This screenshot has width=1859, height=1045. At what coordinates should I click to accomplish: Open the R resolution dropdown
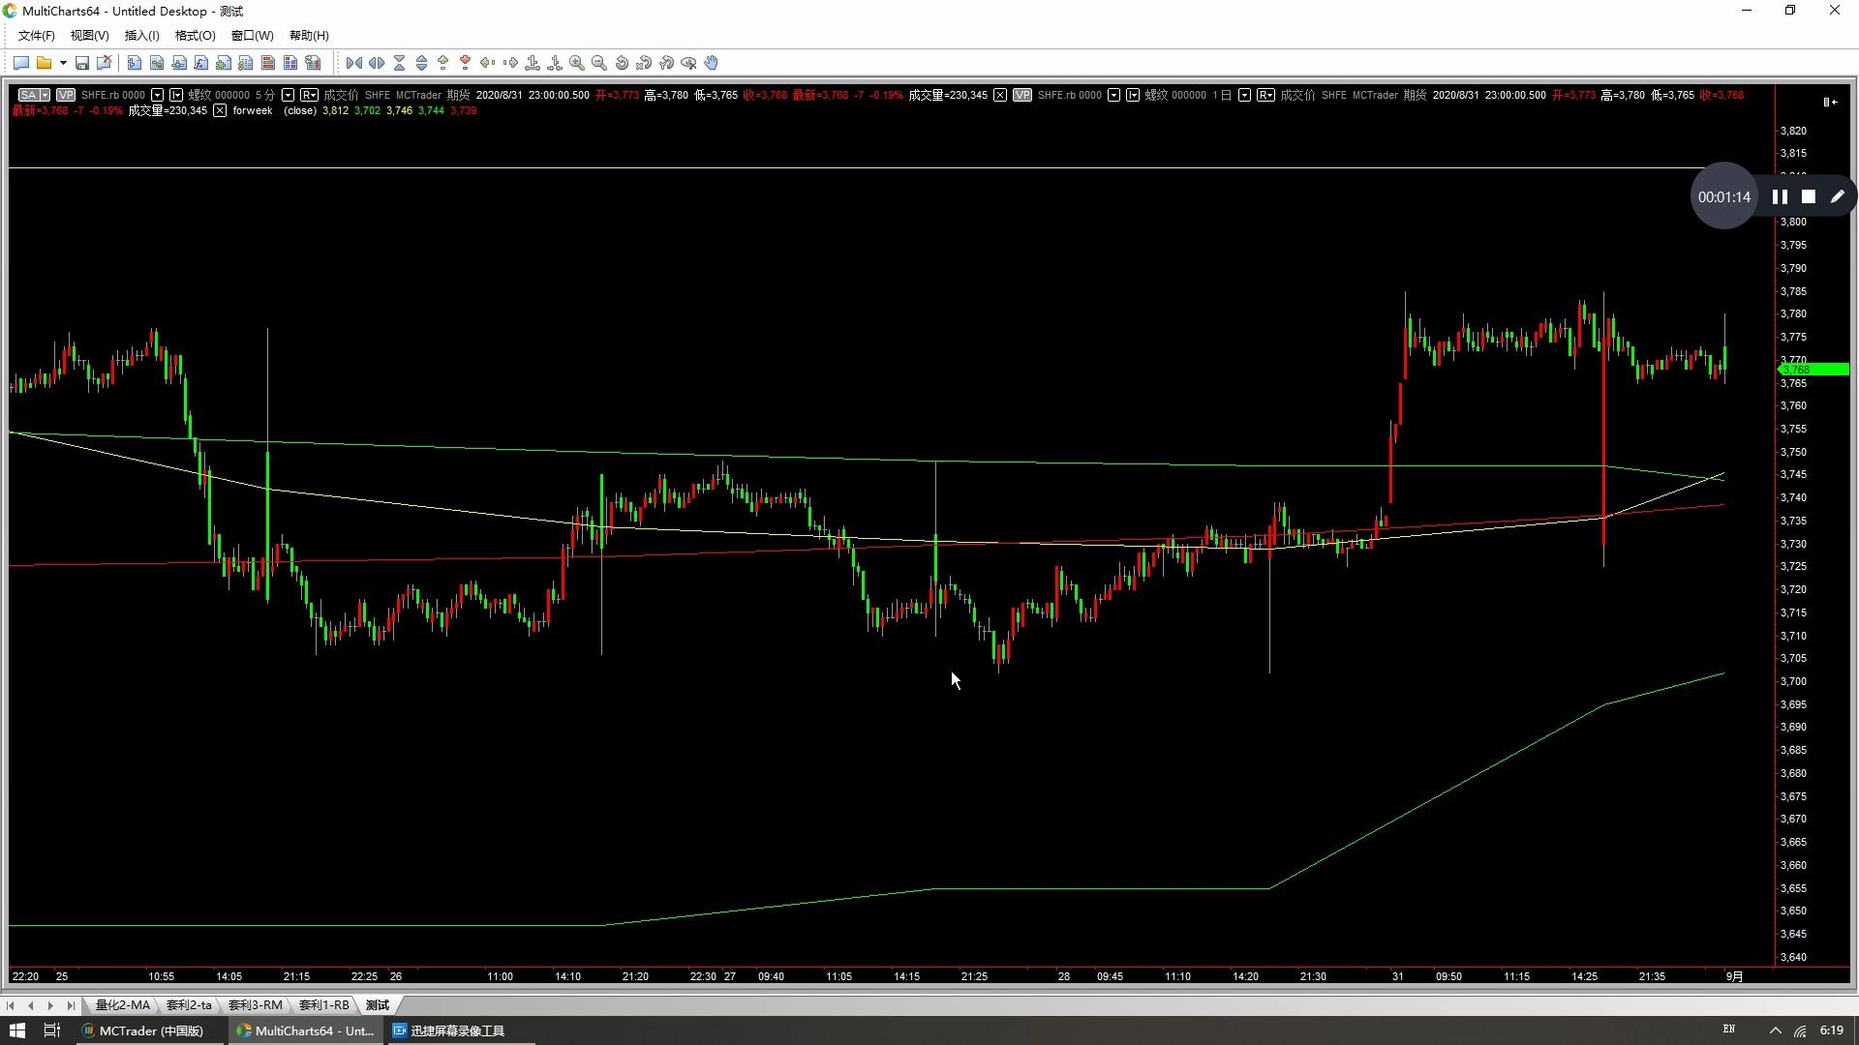pos(309,95)
